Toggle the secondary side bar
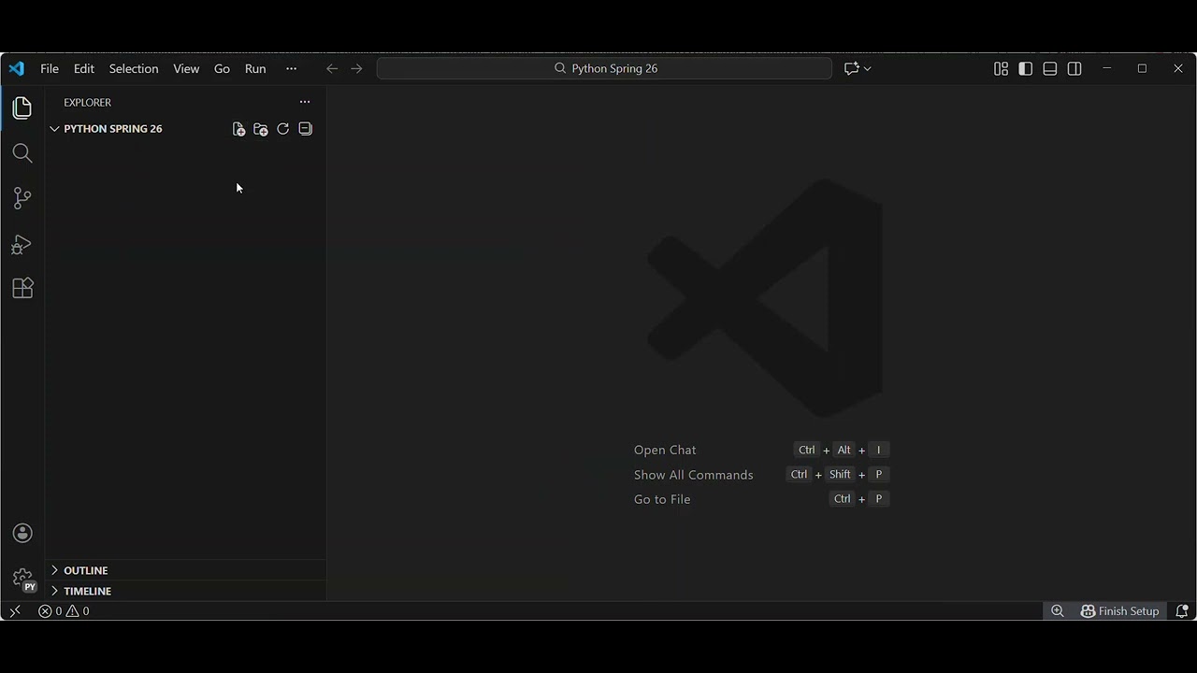This screenshot has width=1197, height=673. (1074, 68)
